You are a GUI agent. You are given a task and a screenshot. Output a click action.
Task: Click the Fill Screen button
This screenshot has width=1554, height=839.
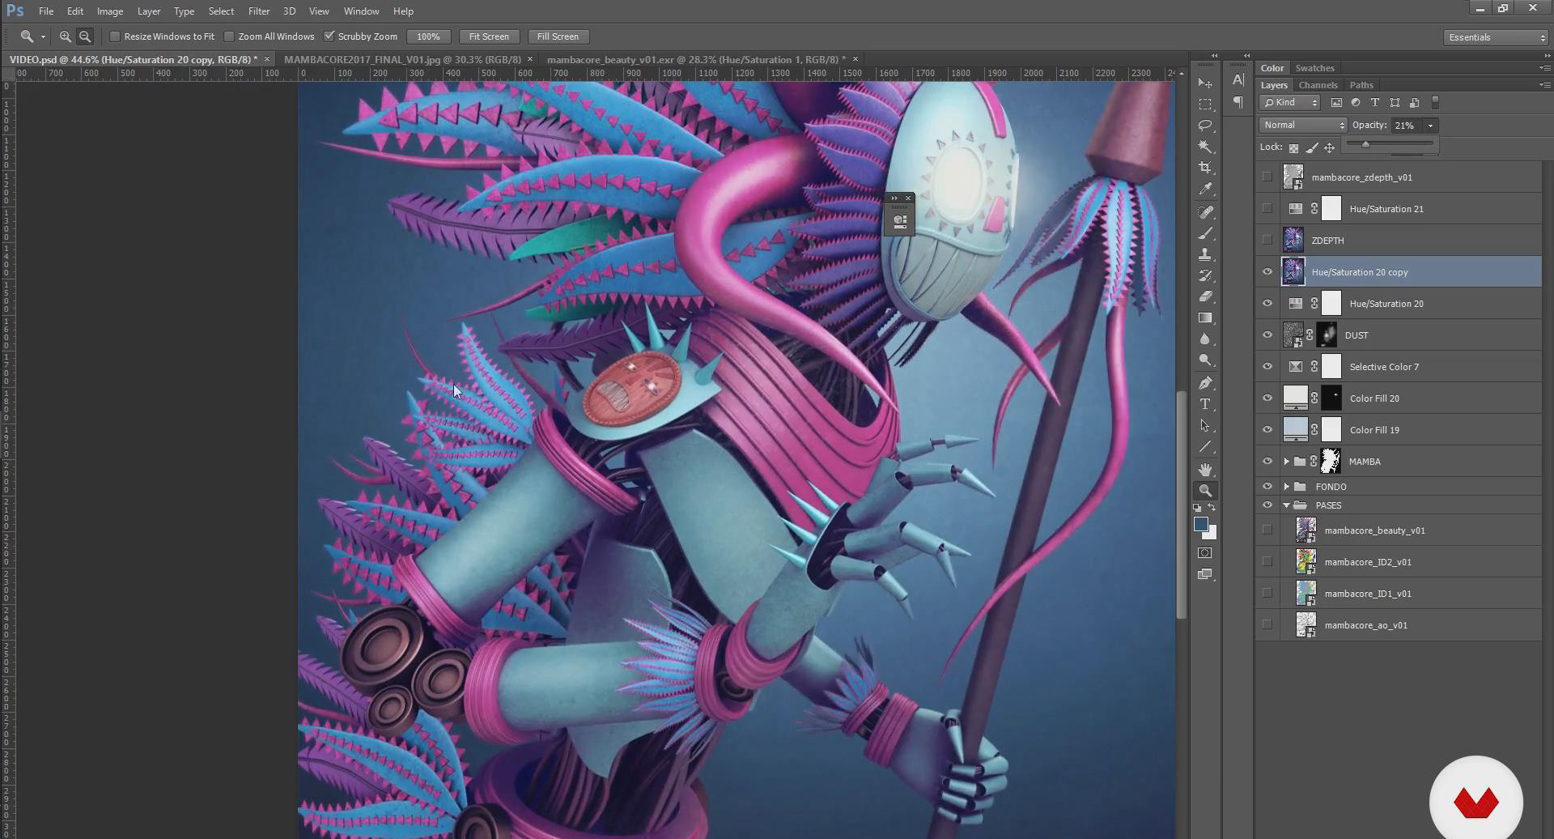(x=558, y=36)
